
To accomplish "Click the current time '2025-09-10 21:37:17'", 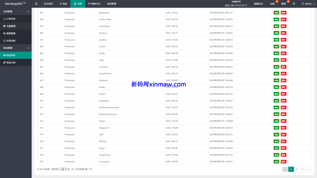I will pos(236,6).
